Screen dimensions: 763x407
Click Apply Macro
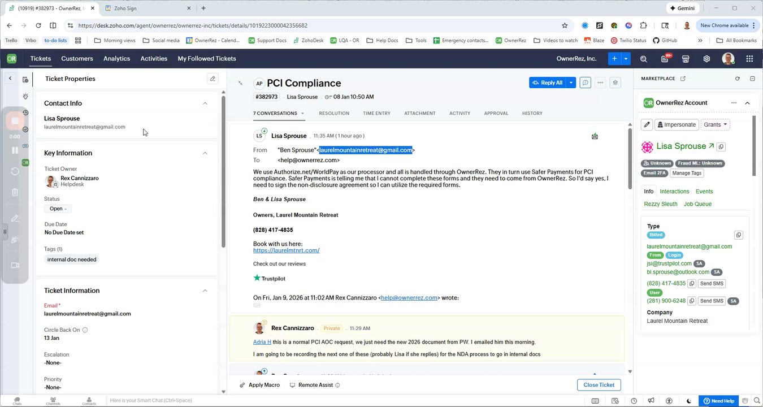click(x=259, y=385)
